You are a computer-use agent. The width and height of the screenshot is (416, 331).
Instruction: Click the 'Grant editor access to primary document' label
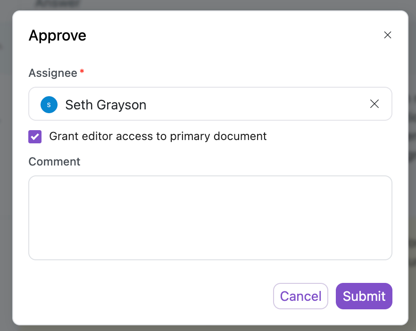pyautogui.click(x=158, y=136)
